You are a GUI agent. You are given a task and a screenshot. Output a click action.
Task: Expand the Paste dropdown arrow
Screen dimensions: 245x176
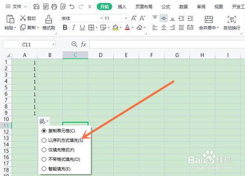pos(15,27)
